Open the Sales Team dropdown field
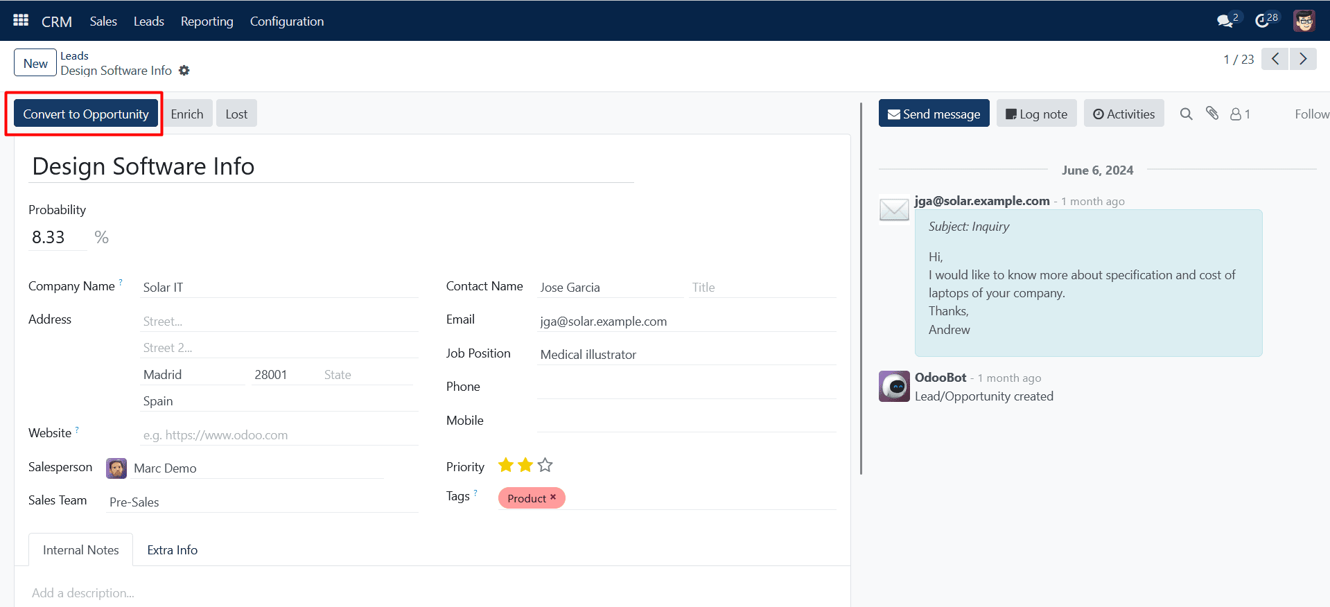This screenshot has height=607, width=1330. point(262,502)
